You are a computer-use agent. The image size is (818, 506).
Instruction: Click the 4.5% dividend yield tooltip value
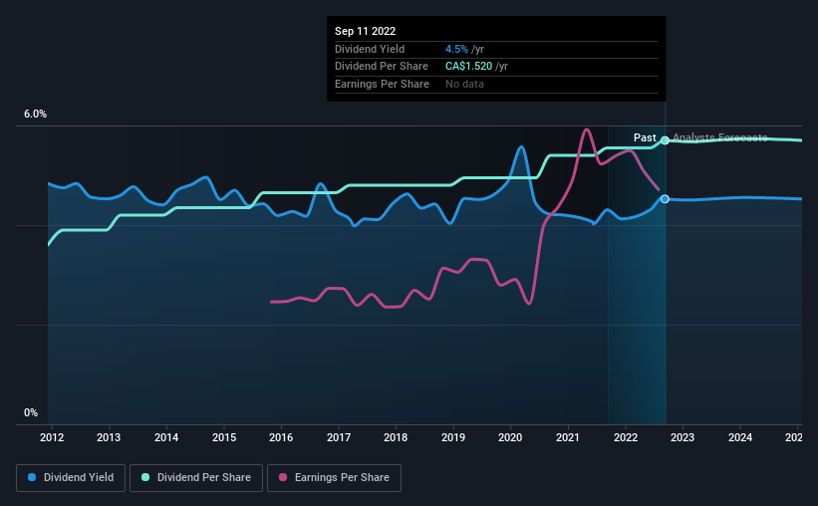pos(456,49)
